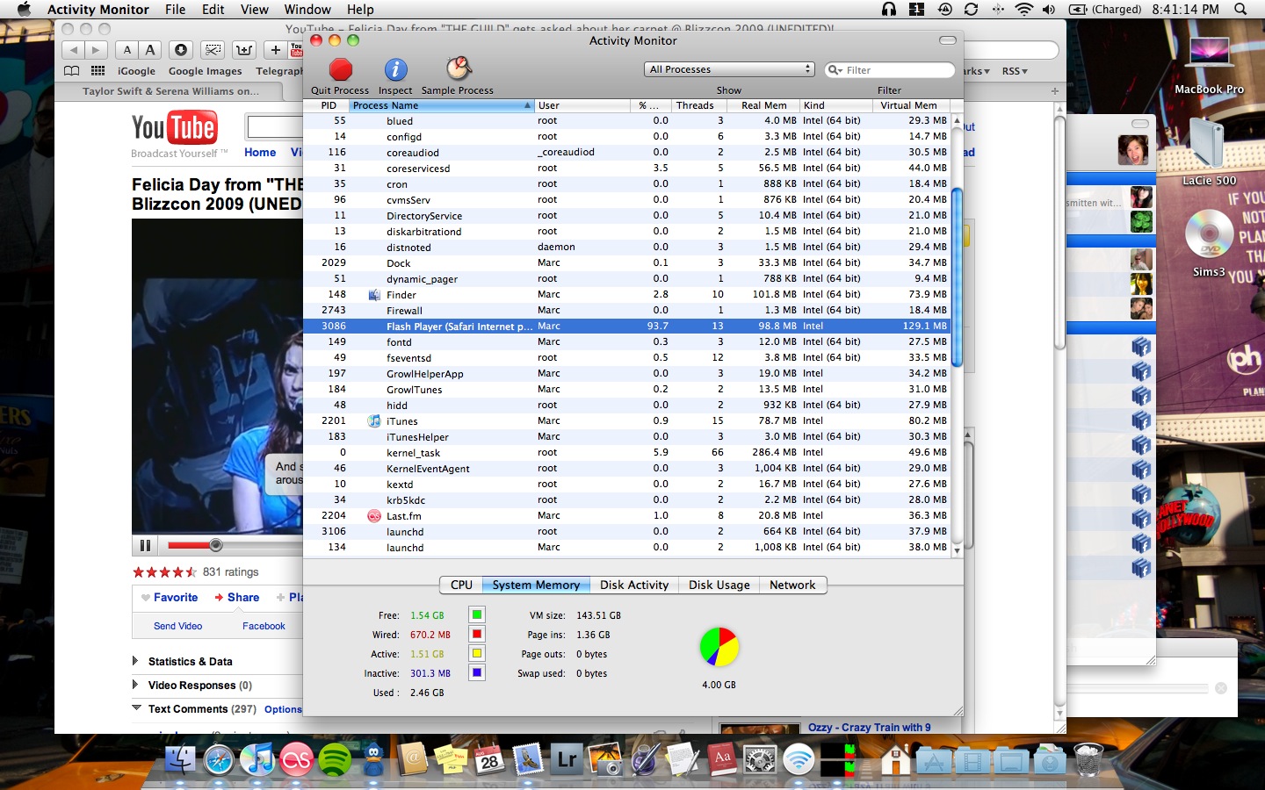Click the green Free memory color swatch
This screenshot has width=1265, height=790.
click(476, 615)
